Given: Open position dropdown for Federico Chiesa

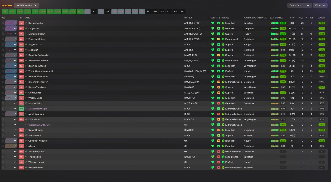Looking at the screenshot, I should click(15, 39).
